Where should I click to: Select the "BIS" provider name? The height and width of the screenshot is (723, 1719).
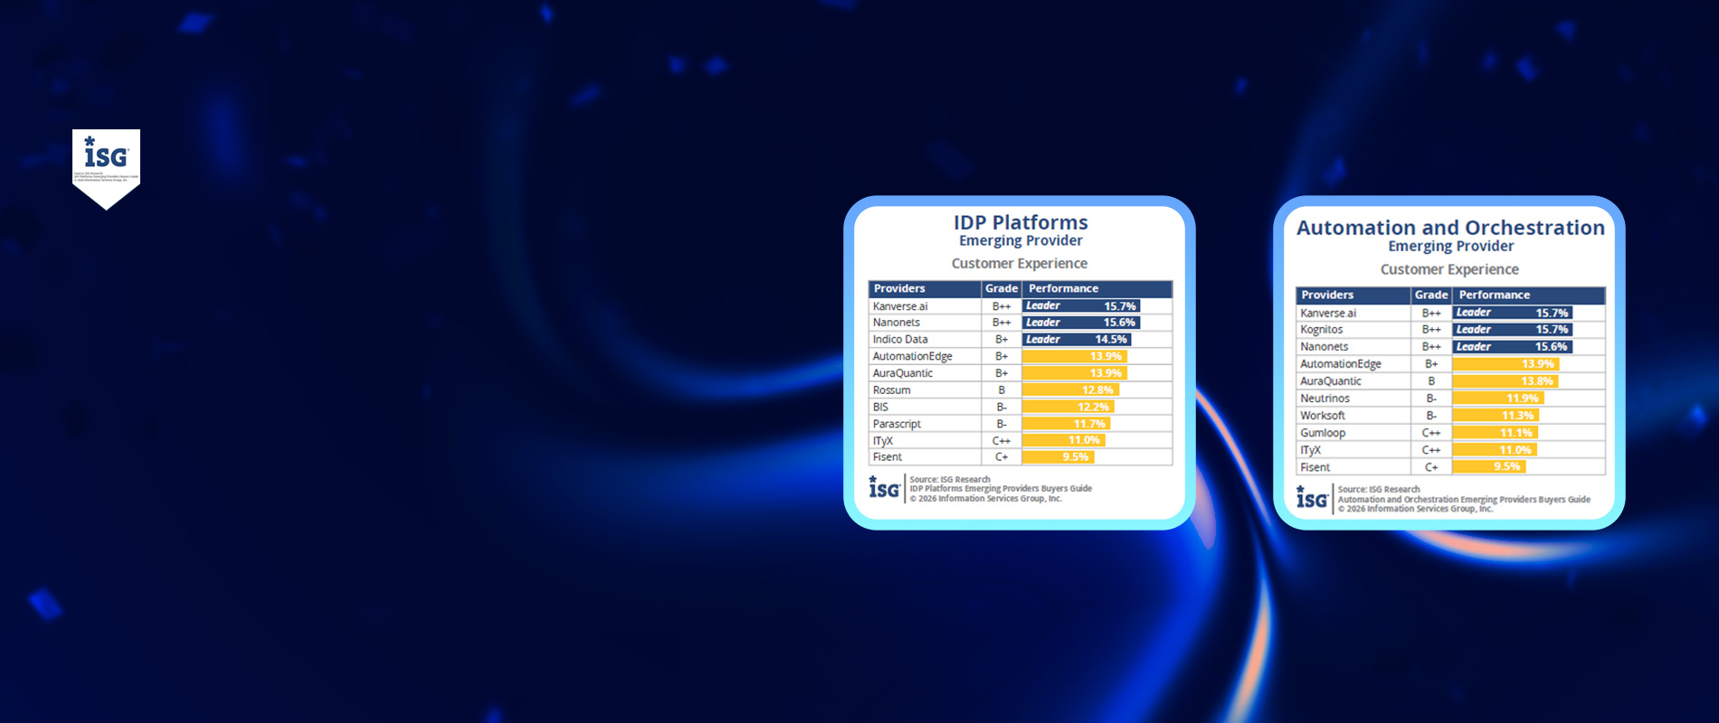tap(880, 408)
